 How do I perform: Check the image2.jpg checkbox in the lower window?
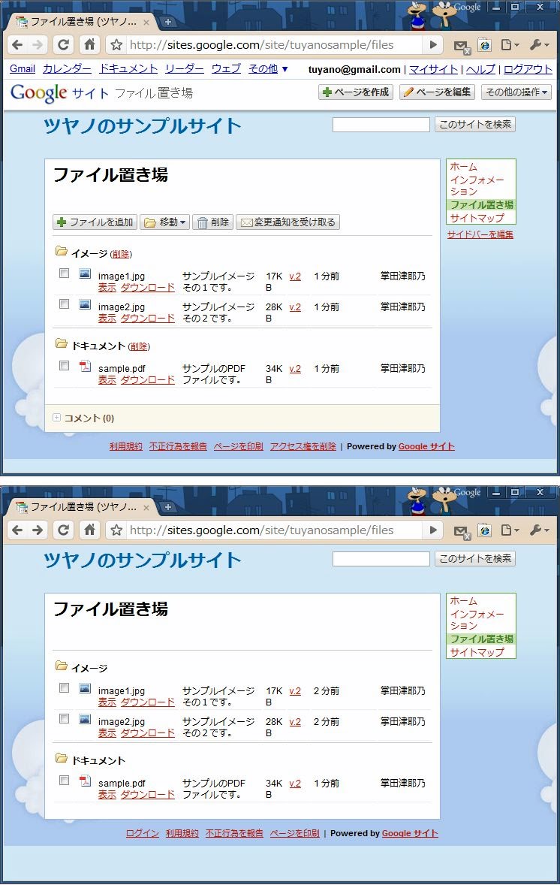pos(65,719)
